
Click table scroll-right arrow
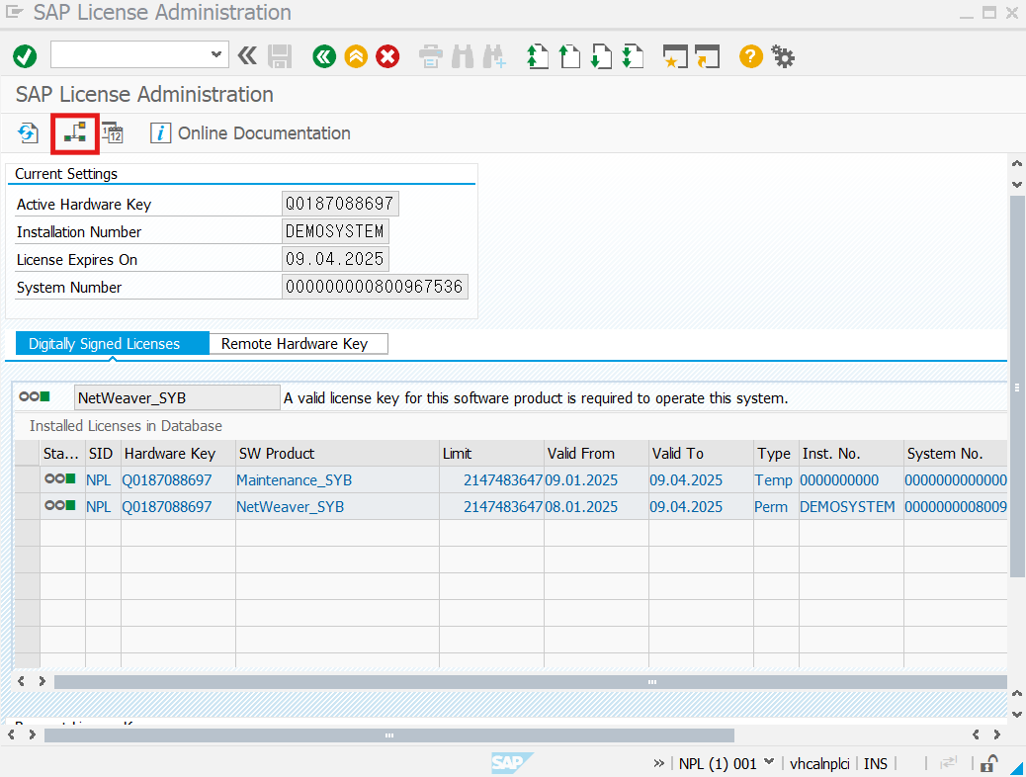click(x=42, y=681)
